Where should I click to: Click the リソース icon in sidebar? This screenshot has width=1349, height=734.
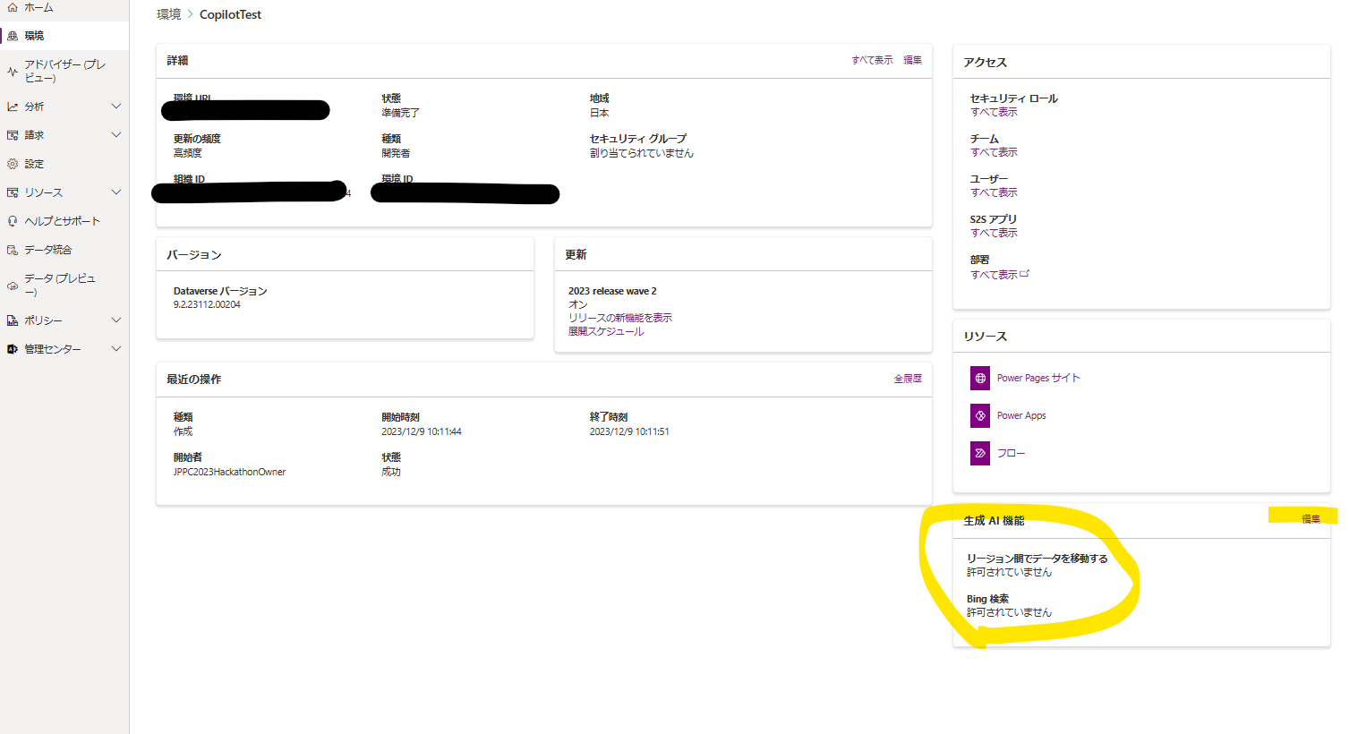(x=13, y=192)
